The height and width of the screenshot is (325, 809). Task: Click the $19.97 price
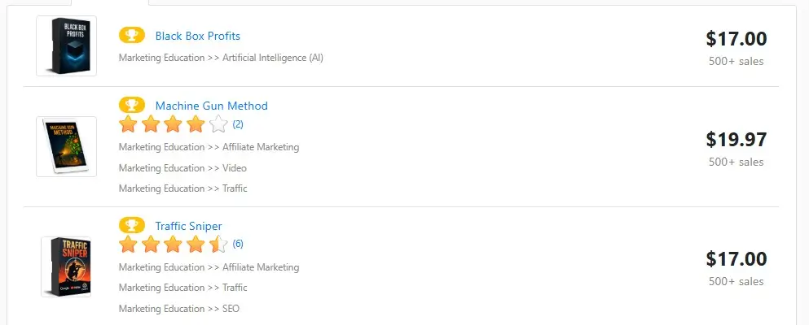click(736, 140)
